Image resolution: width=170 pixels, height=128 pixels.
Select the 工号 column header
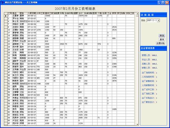pyautogui.click(x=10, y=13)
